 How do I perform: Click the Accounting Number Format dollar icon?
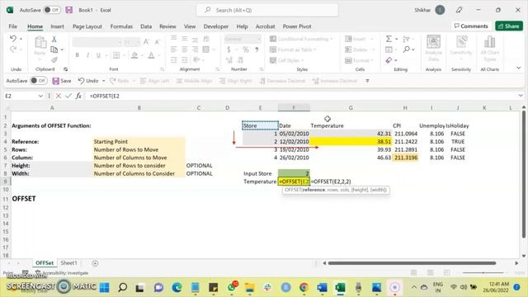point(229,49)
